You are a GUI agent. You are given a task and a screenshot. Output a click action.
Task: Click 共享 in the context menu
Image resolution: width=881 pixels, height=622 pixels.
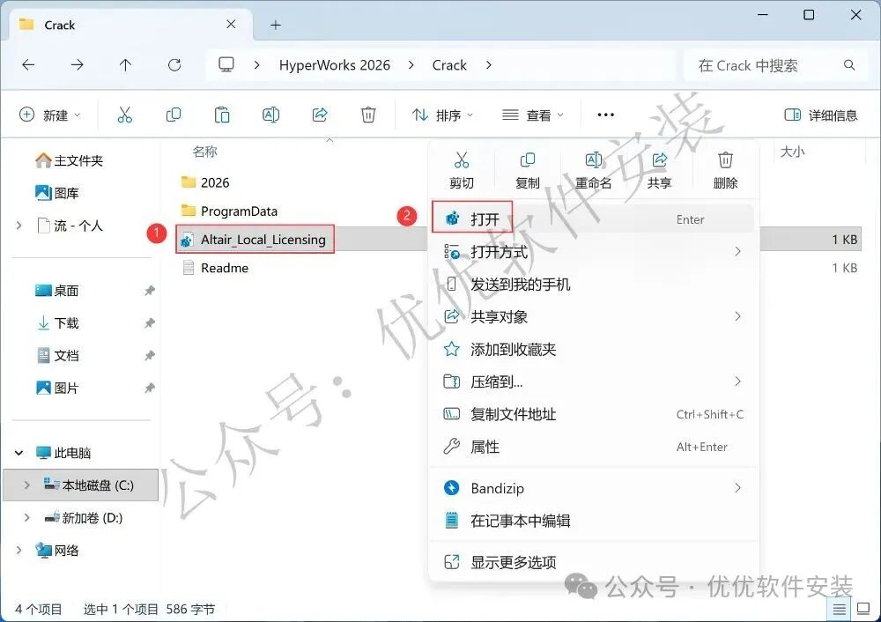(x=659, y=170)
